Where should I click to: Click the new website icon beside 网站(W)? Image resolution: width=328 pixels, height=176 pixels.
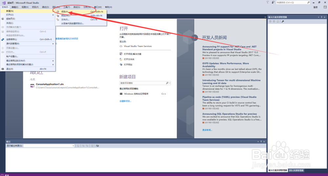(x=58, y=16)
